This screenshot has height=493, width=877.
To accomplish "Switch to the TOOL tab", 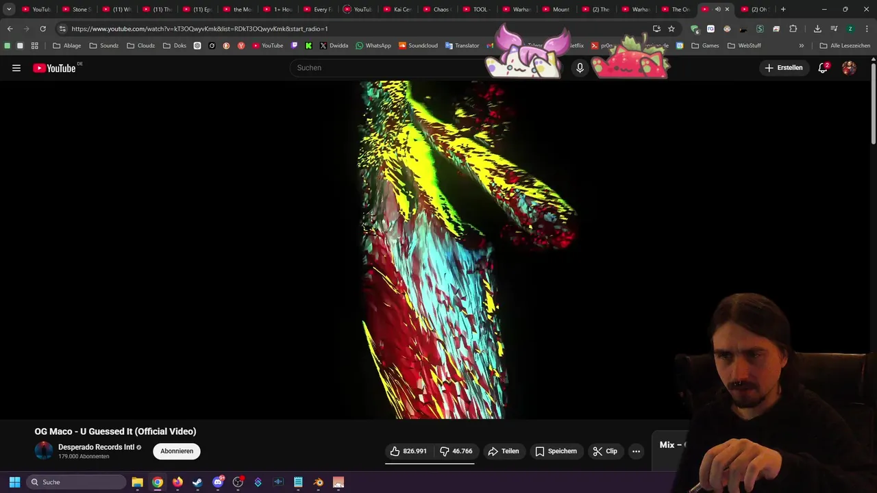I will coord(475,10).
